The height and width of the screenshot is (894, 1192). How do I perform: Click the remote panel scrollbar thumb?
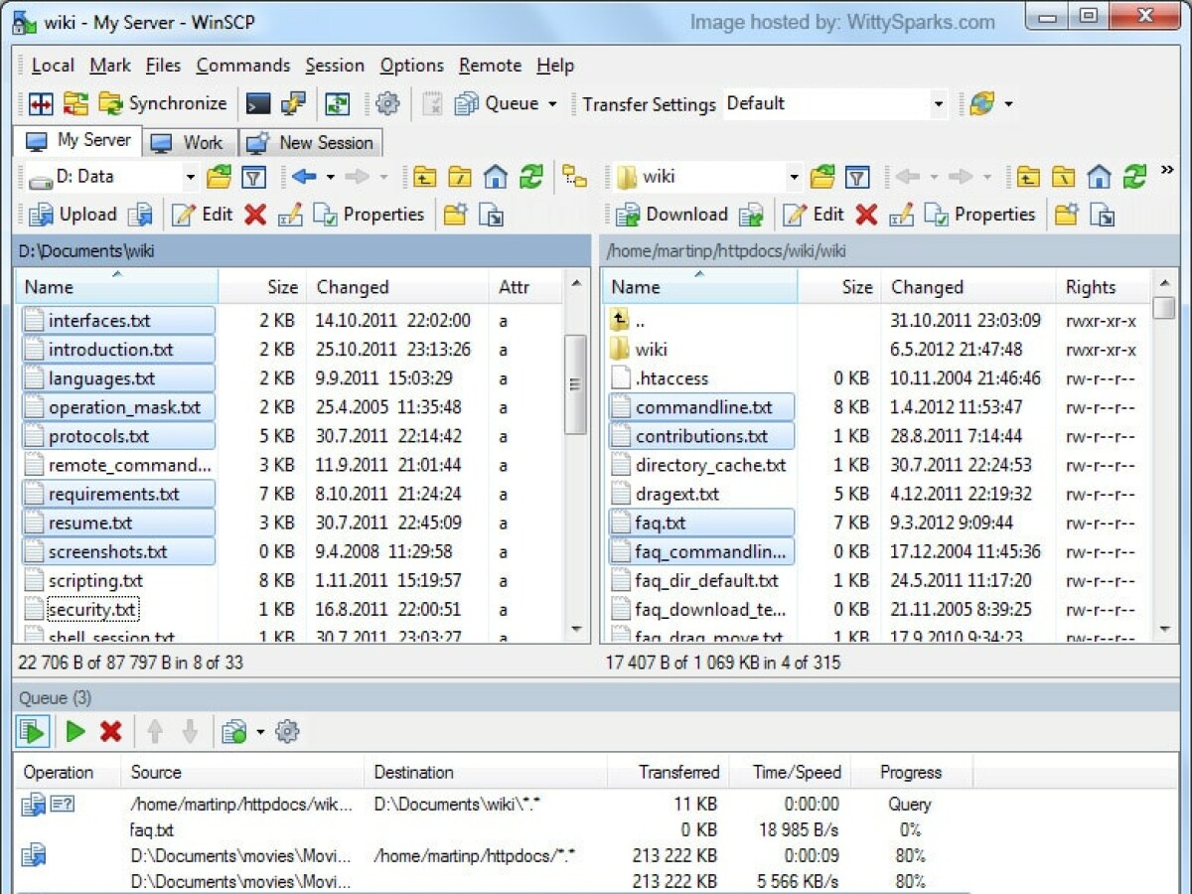point(1163,308)
